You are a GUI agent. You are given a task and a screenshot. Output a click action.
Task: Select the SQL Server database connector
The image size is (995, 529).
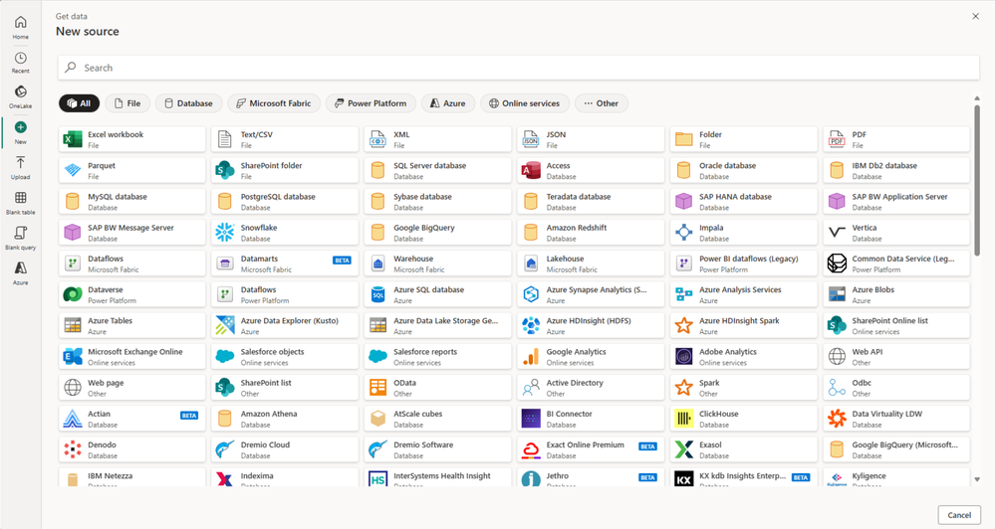pos(438,170)
